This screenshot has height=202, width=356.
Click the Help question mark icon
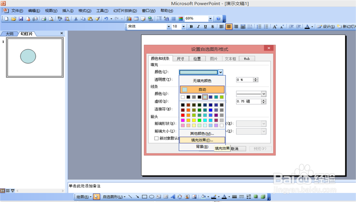[x=218, y=19]
